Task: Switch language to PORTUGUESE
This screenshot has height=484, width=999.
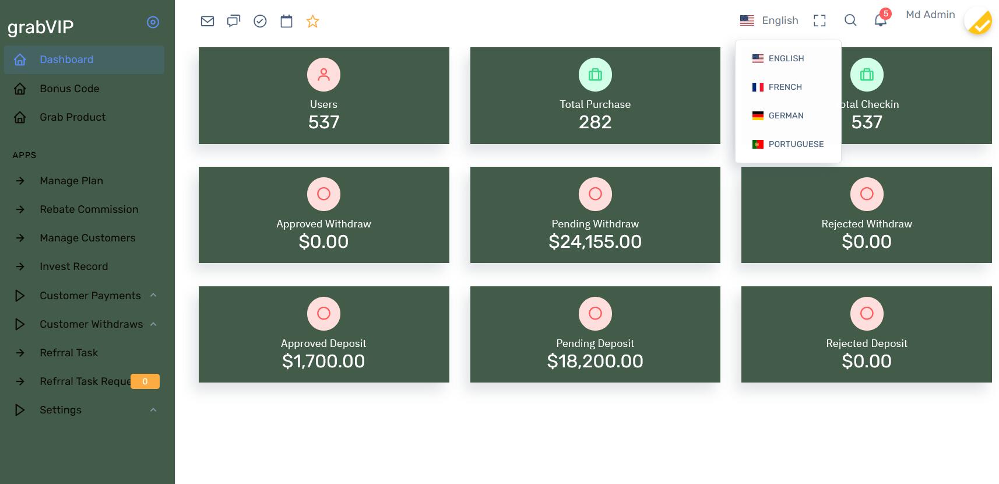Action: tap(796, 144)
